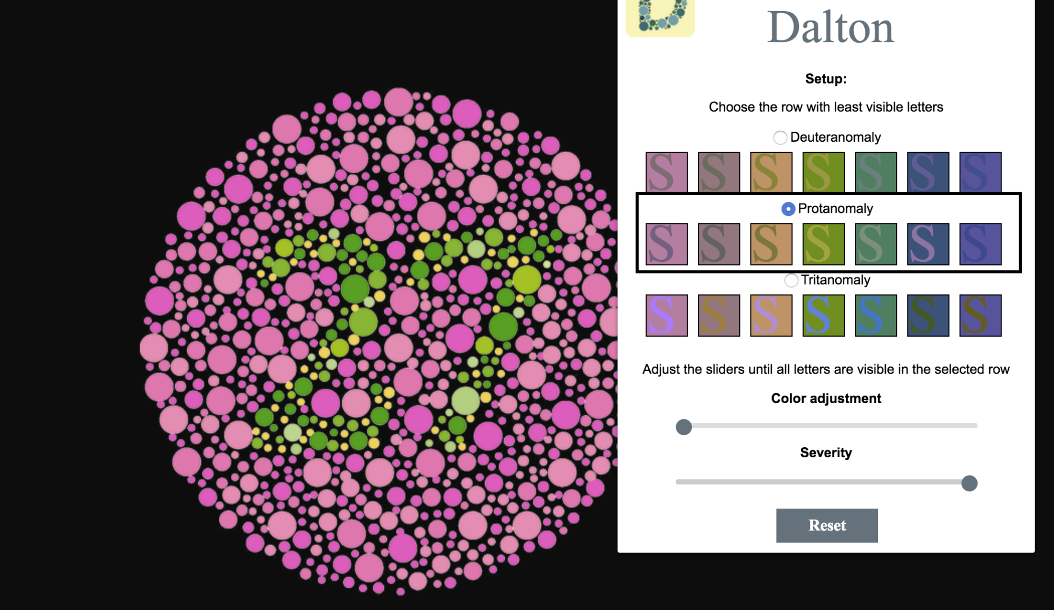Select the first Deuteranomaly S icon
This screenshot has width=1054, height=610.
(x=666, y=173)
